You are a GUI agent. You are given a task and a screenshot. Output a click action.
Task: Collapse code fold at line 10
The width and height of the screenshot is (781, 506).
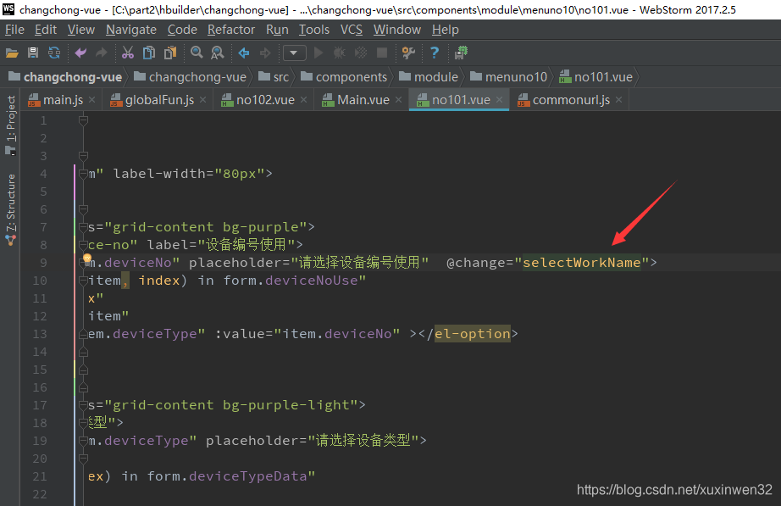tap(83, 281)
